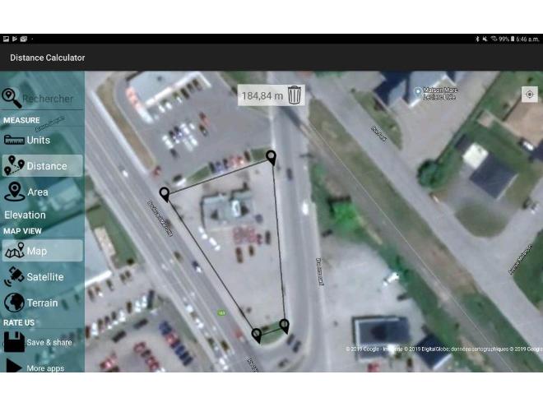Tap the Maison Marc Leclerc place pin

point(418,92)
